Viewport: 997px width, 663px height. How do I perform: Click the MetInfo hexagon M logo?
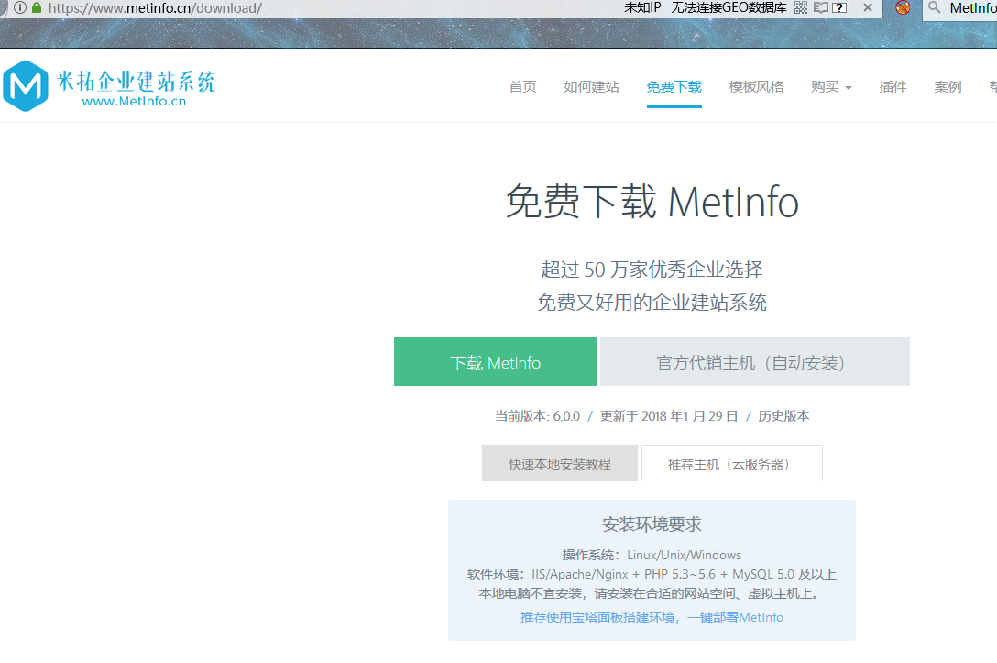click(26, 86)
